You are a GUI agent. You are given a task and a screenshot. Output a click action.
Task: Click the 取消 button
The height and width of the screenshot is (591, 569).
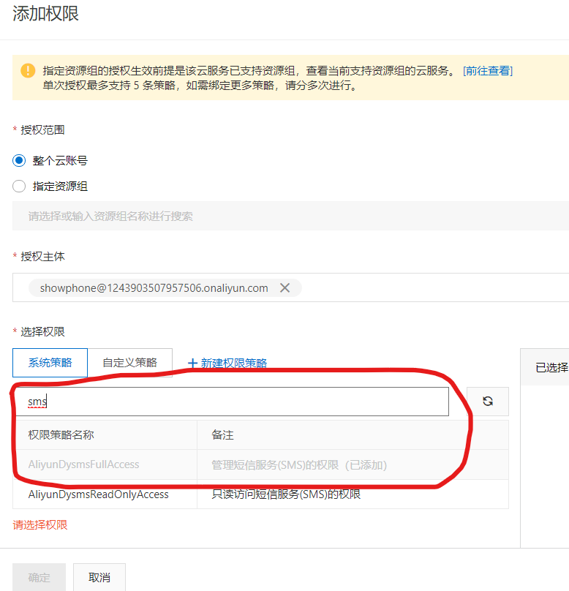(x=99, y=577)
